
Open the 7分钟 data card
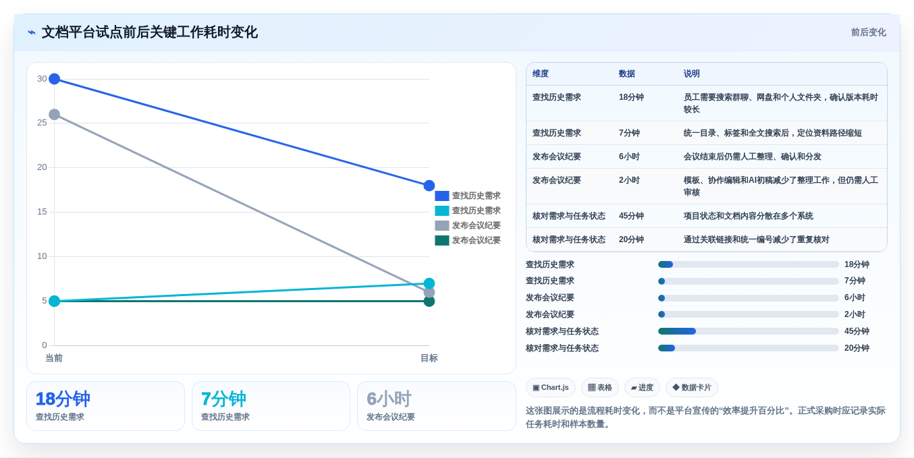271,406
